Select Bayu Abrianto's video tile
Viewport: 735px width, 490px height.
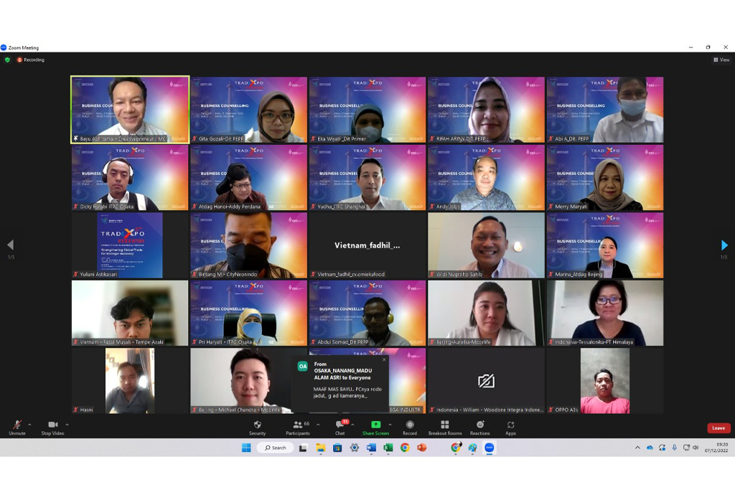click(130, 110)
